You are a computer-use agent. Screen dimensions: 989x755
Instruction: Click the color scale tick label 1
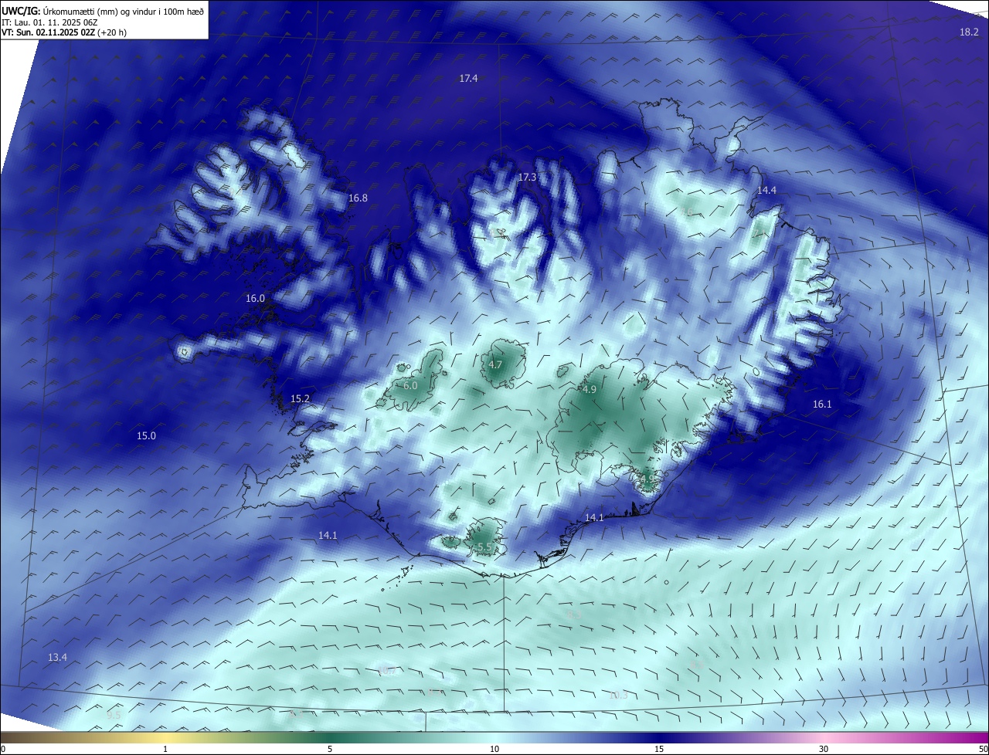pyautogui.click(x=165, y=750)
